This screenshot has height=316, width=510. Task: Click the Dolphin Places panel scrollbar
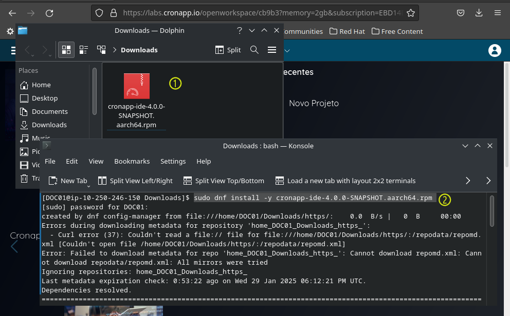pyautogui.click(x=94, y=91)
